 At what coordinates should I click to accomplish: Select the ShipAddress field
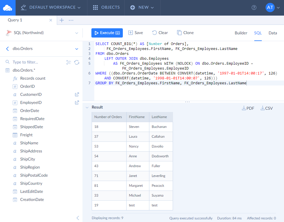pos(31,151)
